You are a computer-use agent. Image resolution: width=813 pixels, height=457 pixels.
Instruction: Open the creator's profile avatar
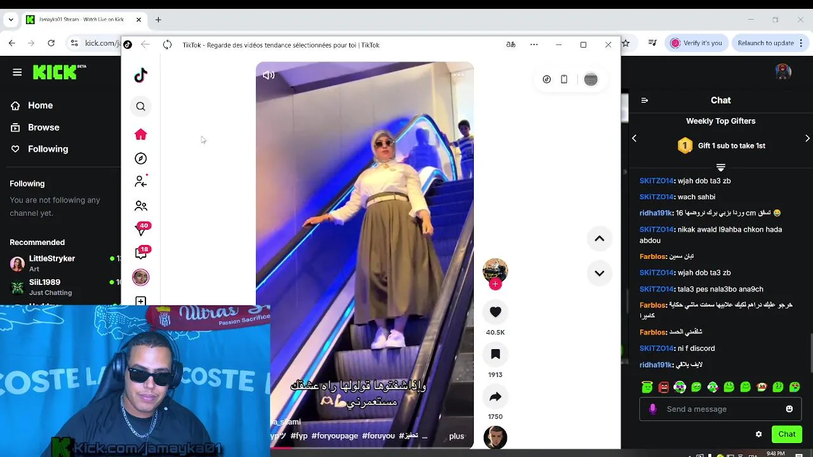coord(495,270)
